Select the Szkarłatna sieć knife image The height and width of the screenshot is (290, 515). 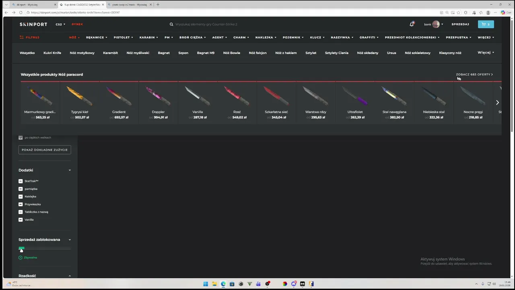(276, 96)
